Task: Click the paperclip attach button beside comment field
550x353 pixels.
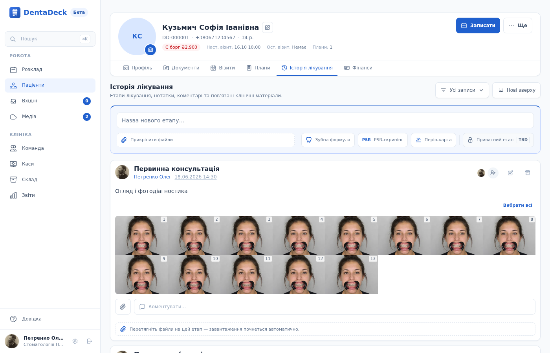Action: pos(123,307)
